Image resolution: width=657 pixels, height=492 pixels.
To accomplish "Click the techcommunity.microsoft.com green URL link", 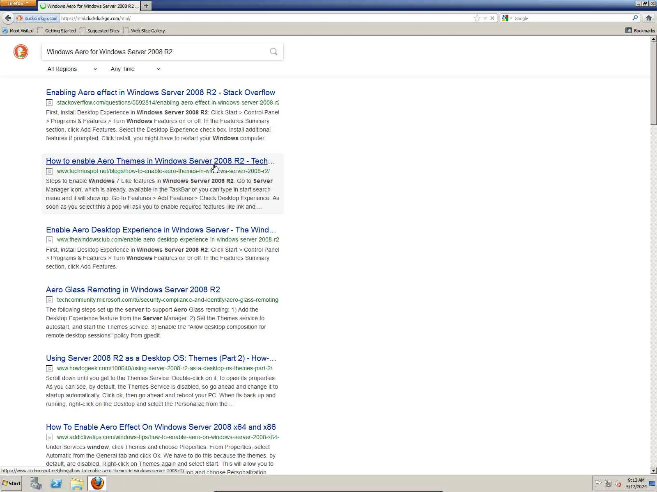I will [x=168, y=300].
